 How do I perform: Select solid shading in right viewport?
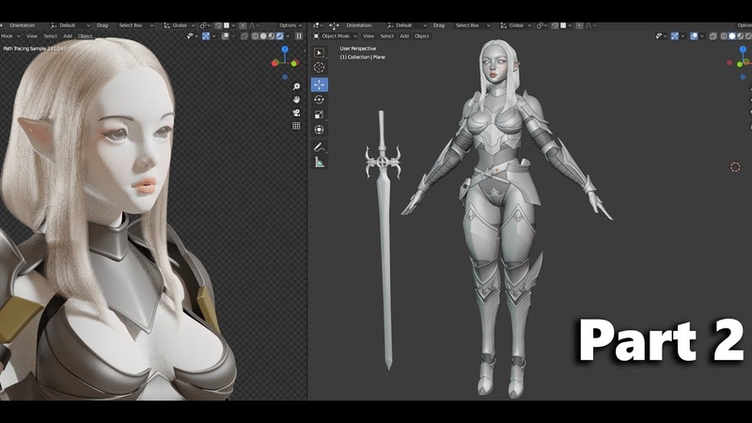pyautogui.click(x=732, y=36)
